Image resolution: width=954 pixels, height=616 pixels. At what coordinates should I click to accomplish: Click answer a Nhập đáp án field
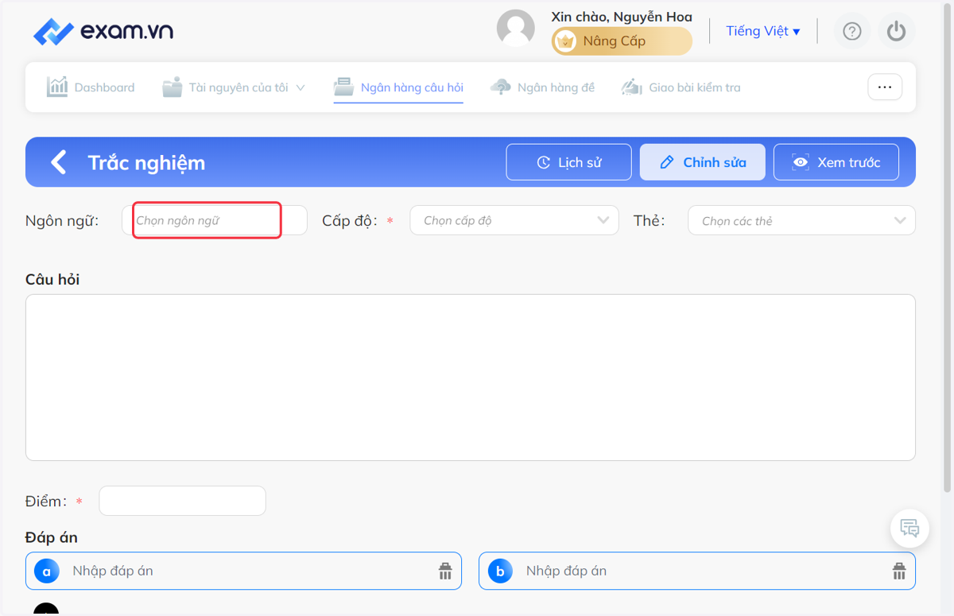coord(243,571)
